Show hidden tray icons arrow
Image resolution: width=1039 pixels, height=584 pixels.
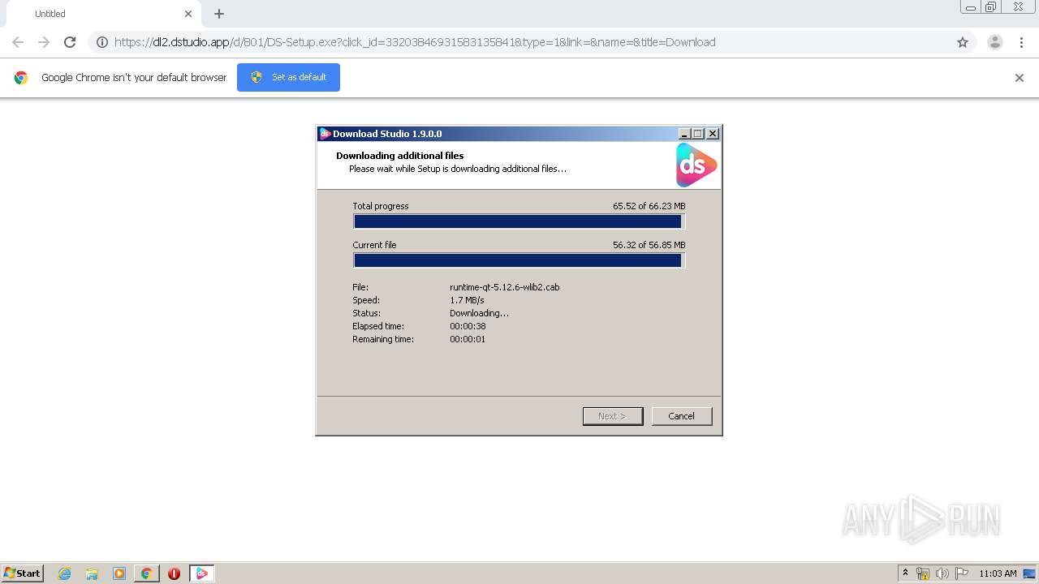(x=905, y=573)
